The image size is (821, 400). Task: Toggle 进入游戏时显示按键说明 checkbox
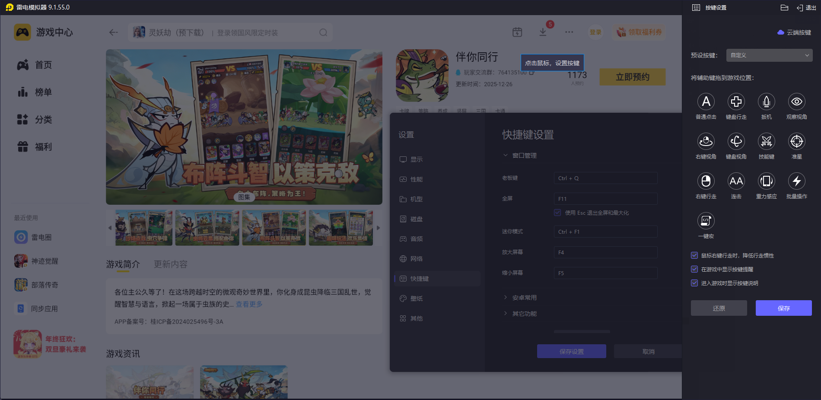click(x=694, y=283)
